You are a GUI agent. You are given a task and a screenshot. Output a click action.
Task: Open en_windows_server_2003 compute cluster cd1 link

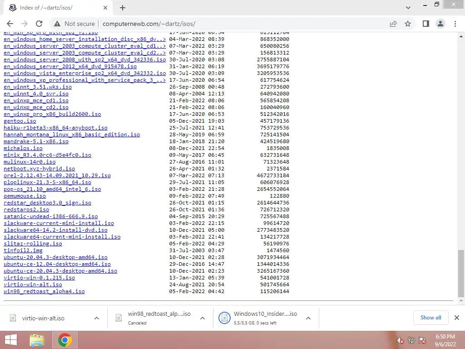click(85, 46)
